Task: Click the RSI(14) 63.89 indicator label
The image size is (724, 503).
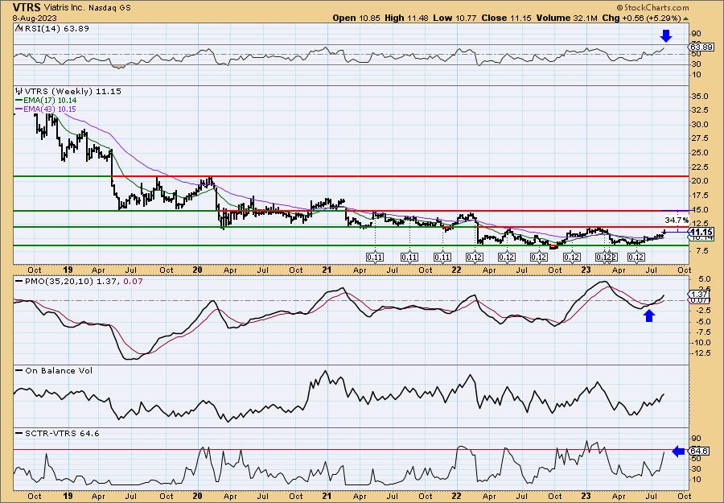Action: point(56,28)
